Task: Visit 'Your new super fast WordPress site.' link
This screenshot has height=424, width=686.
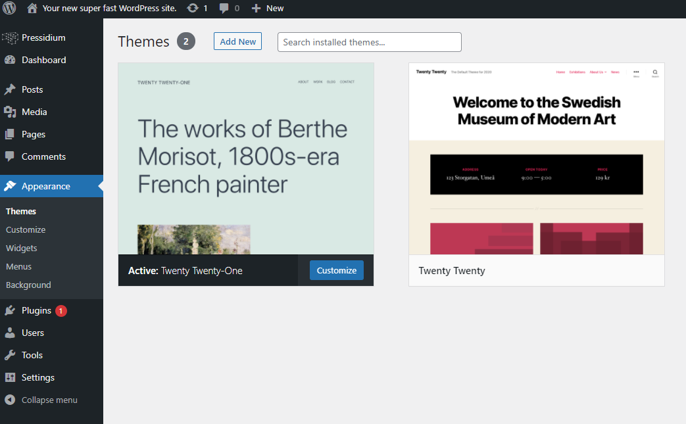Action: (x=109, y=8)
